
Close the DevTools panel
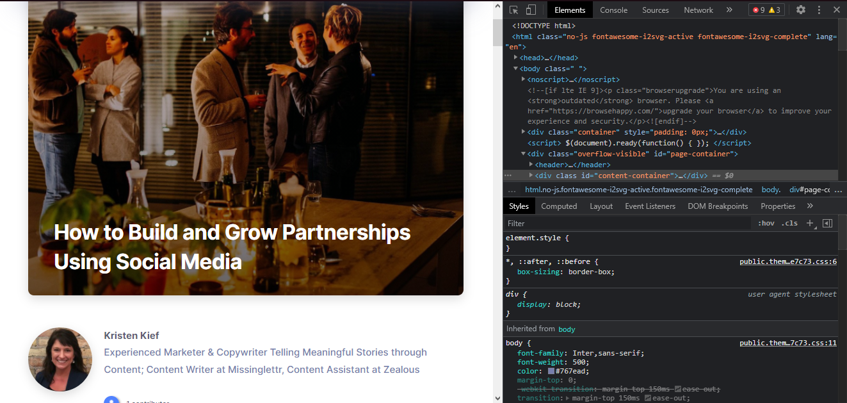[x=836, y=10]
